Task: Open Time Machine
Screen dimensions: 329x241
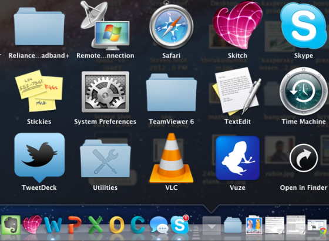Action: (x=303, y=91)
